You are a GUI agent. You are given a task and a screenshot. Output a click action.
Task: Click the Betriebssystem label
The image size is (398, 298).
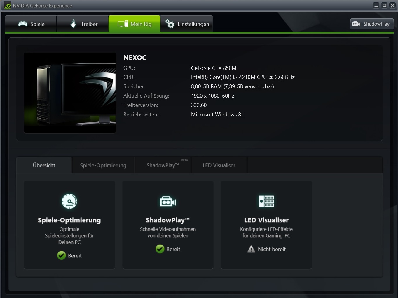(x=142, y=115)
